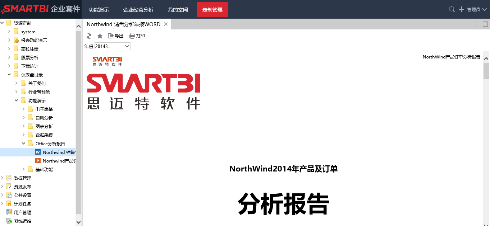The height and width of the screenshot is (226, 490).
Task: Collapse the 功能演示 tree folder node
Action: [x=17, y=100]
